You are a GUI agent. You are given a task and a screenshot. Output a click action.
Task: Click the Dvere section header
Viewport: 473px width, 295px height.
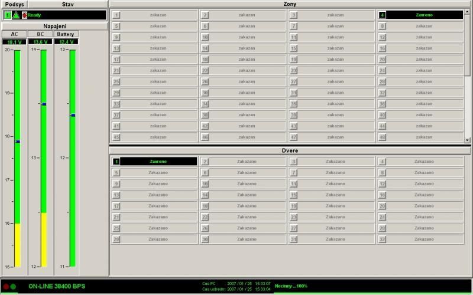[x=290, y=150]
